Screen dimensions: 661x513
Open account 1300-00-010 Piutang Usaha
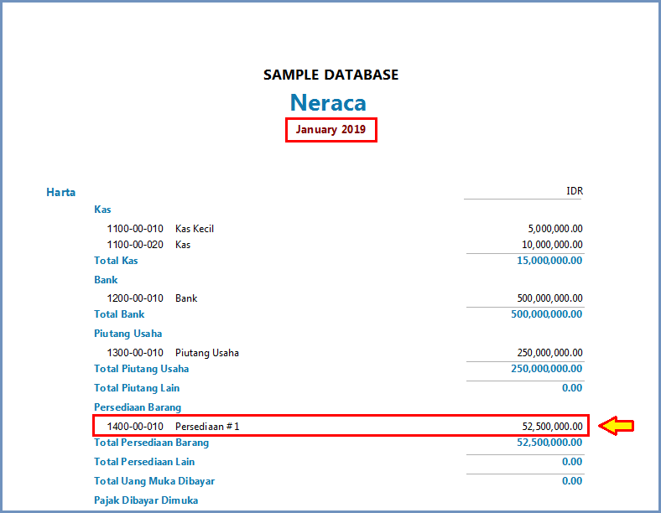[x=173, y=353]
